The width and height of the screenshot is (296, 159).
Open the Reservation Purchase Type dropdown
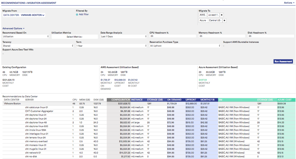185,46
